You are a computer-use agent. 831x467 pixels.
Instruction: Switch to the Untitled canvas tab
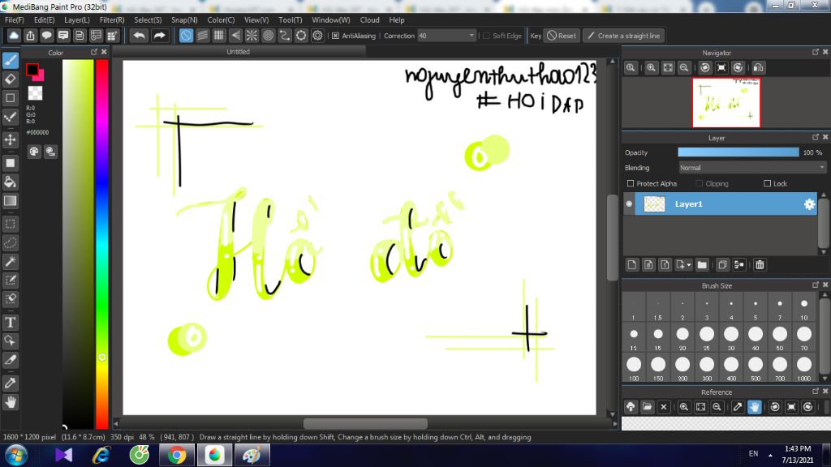(238, 51)
